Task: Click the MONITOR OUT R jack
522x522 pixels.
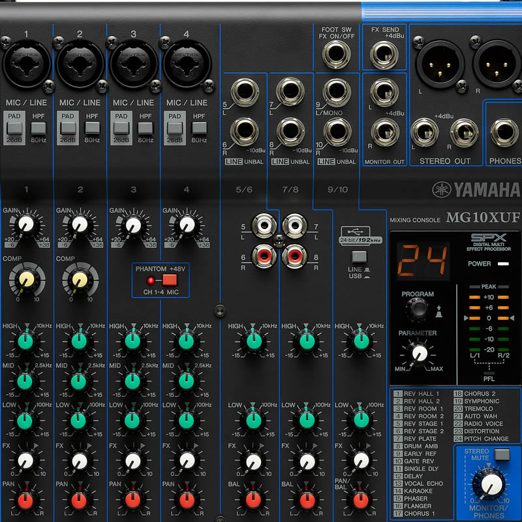Action: coord(386,132)
